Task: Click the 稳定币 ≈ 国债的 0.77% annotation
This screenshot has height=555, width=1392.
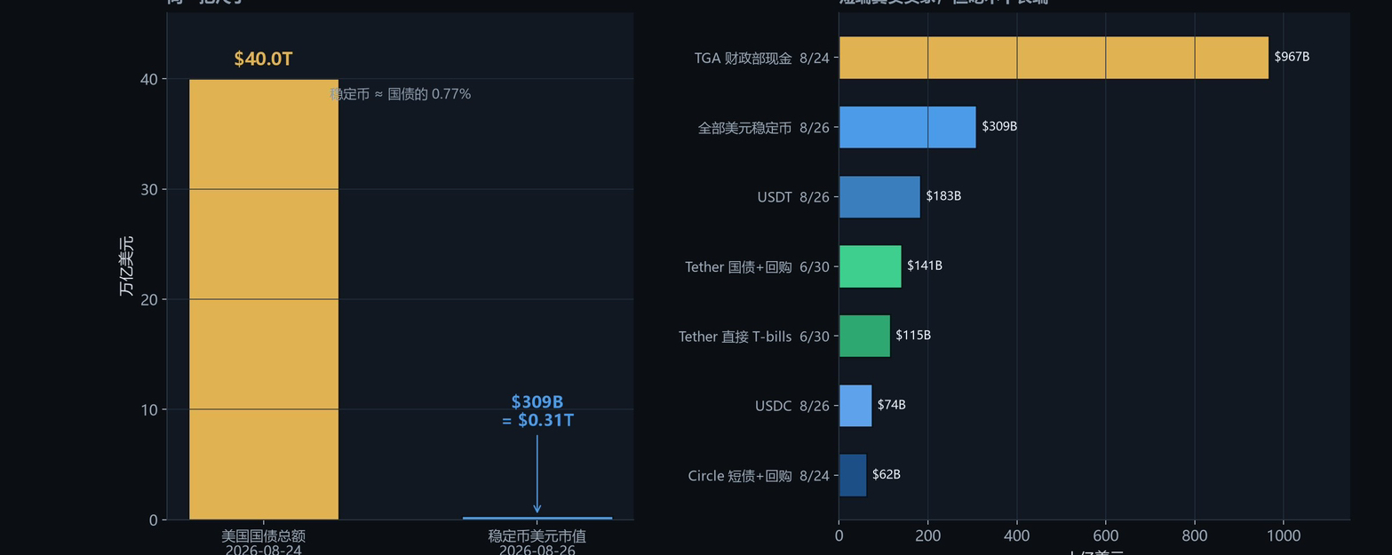Action: [x=401, y=94]
